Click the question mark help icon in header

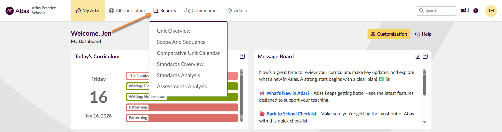coord(476,11)
